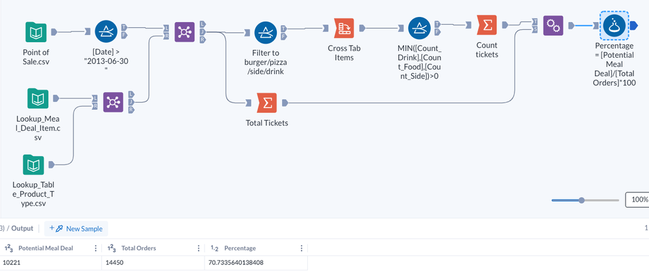Click the MIN count filter tool
Viewport: 649px width, 275px height.
(420, 28)
